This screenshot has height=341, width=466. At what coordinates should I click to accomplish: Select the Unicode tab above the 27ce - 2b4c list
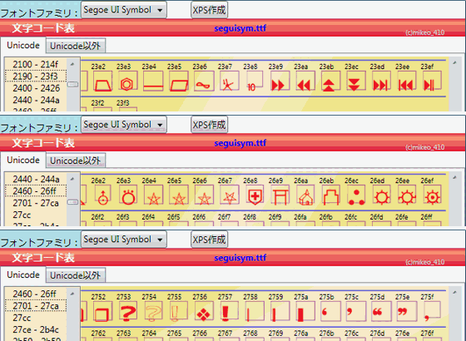click(x=23, y=274)
